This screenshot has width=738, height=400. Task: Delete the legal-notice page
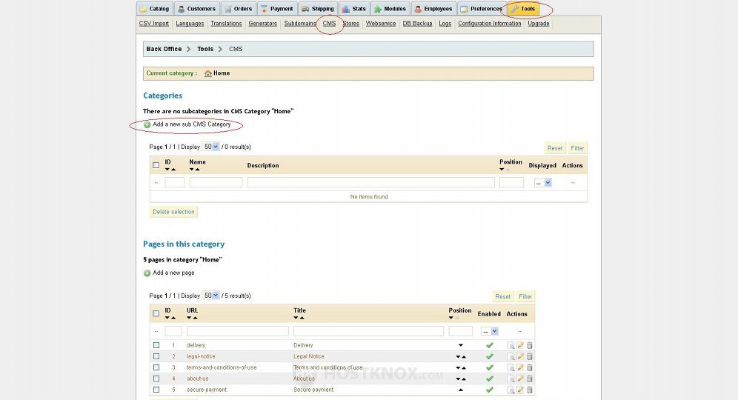pyautogui.click(x=530, y=356)
